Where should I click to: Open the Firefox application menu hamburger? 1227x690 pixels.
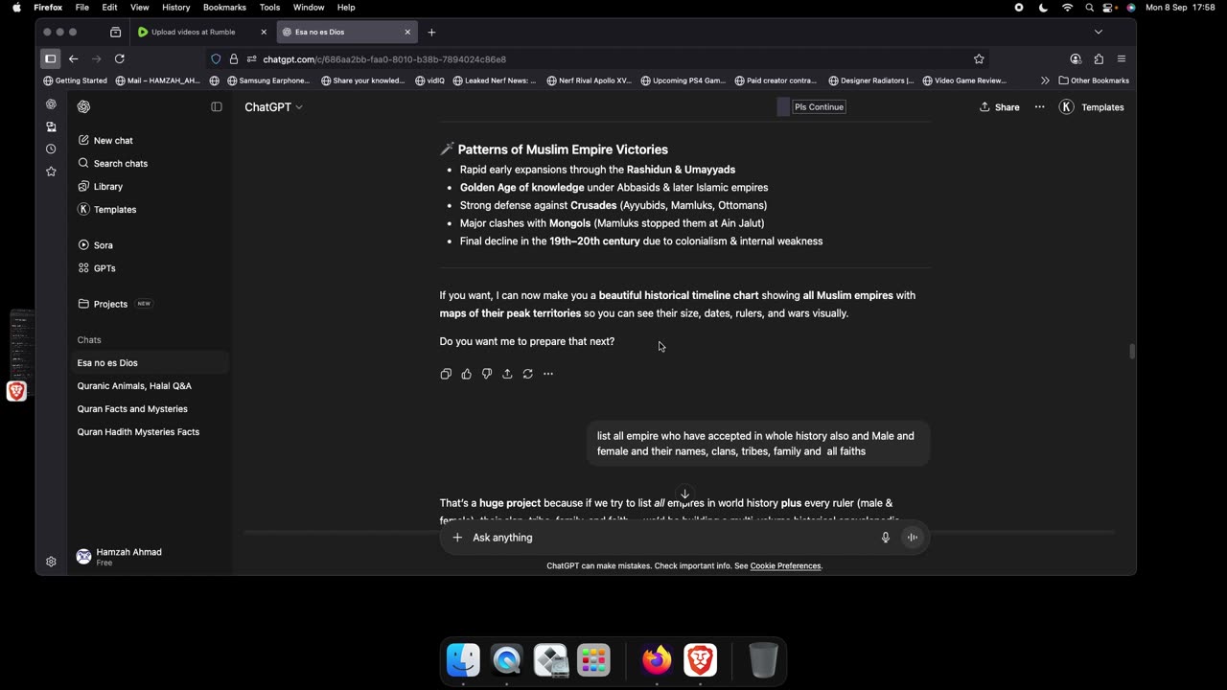pos(1121,58)
